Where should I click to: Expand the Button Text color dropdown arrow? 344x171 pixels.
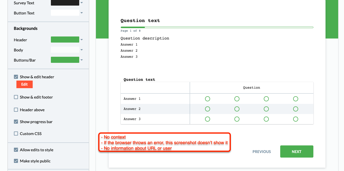(x=82, y=13)
